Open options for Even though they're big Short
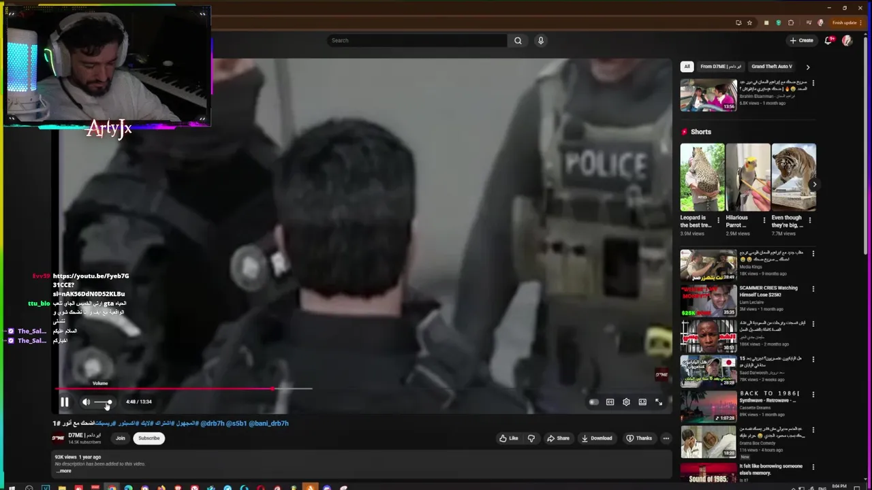The height and width of the screenshot is (490, 872). [x=809, y=220]
